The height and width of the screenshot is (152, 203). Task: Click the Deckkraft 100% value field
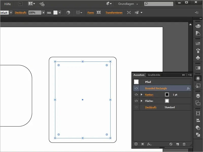click(x=35, y=12)
